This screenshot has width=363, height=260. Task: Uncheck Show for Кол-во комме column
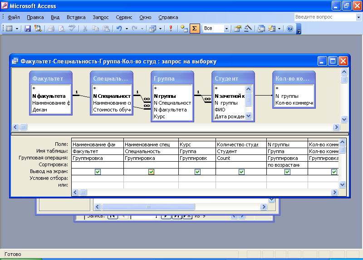pyautogui.click(x=334, y=172)
